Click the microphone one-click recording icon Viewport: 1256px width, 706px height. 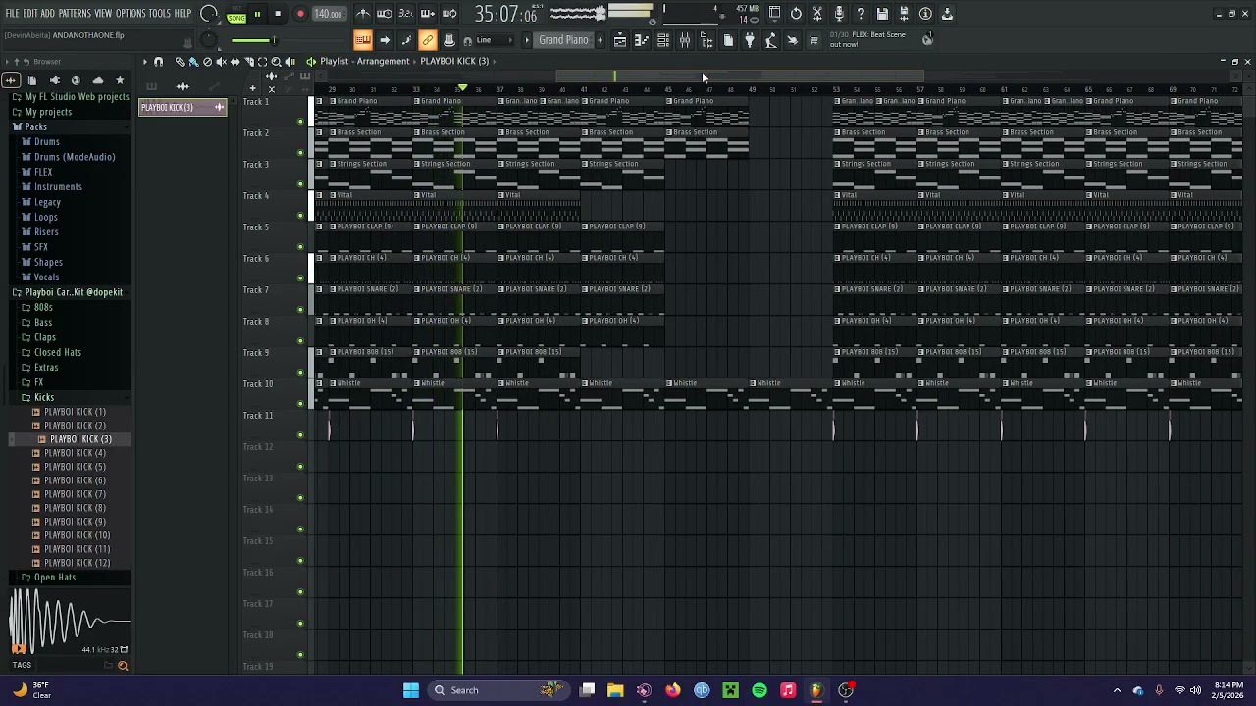coord(839,14)
